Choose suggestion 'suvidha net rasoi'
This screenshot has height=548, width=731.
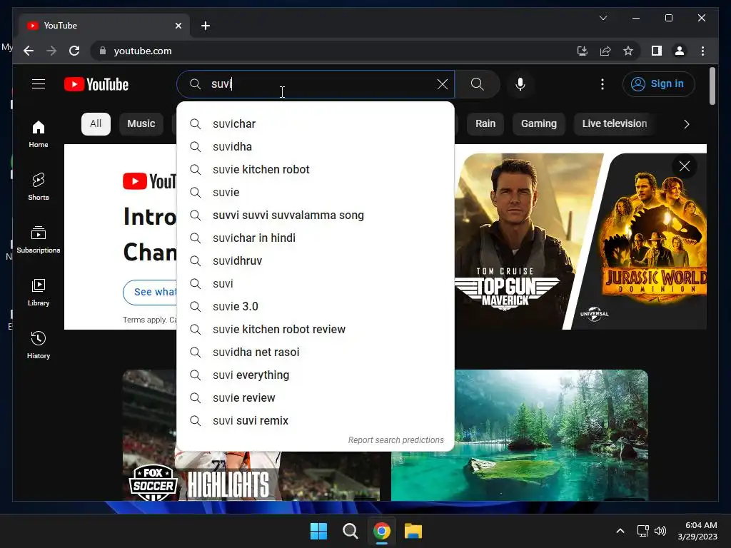coord(316,352)
